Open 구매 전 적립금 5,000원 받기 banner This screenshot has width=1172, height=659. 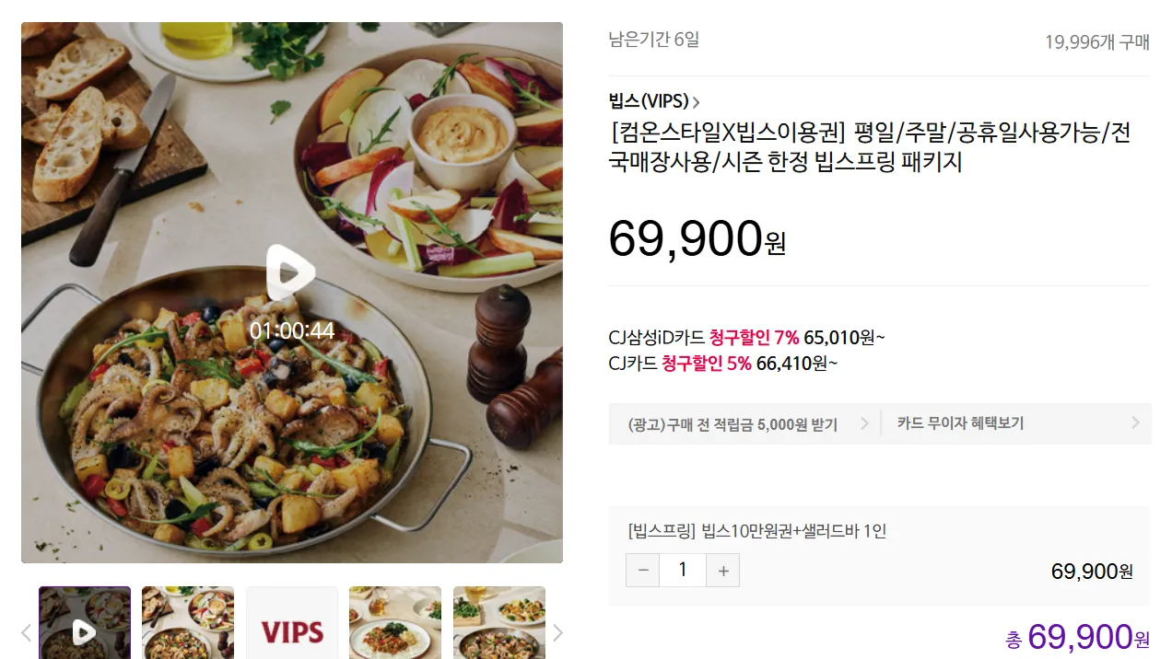732,424
